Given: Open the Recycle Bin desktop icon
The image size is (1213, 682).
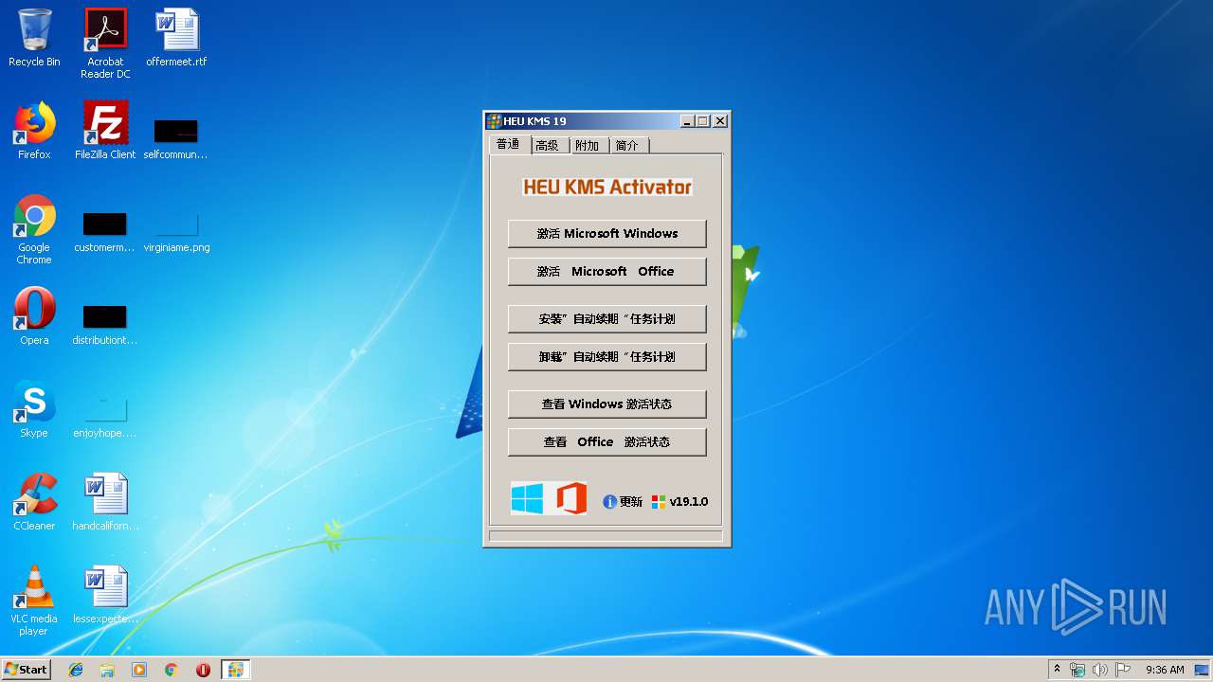Looking at the screenshot, I should [34, 38].
